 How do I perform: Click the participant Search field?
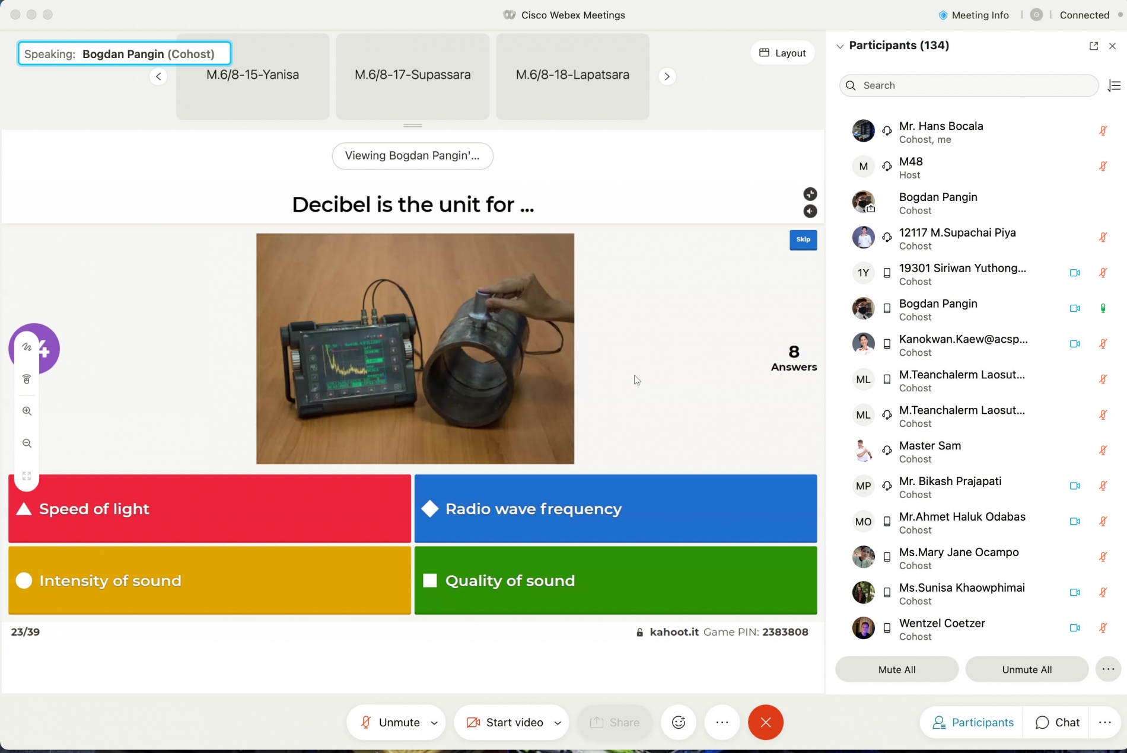pos(969,85)
